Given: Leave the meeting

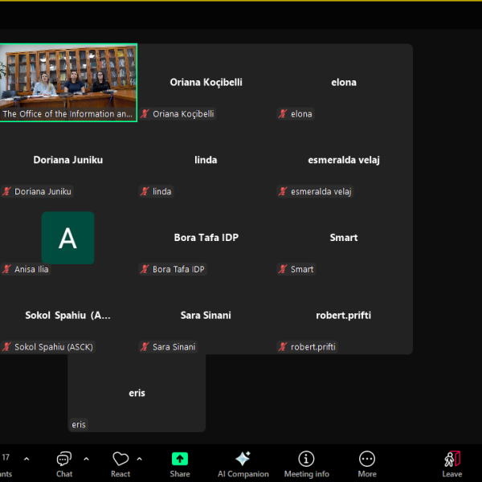Looking at the screenshot, I should (452, 460).
